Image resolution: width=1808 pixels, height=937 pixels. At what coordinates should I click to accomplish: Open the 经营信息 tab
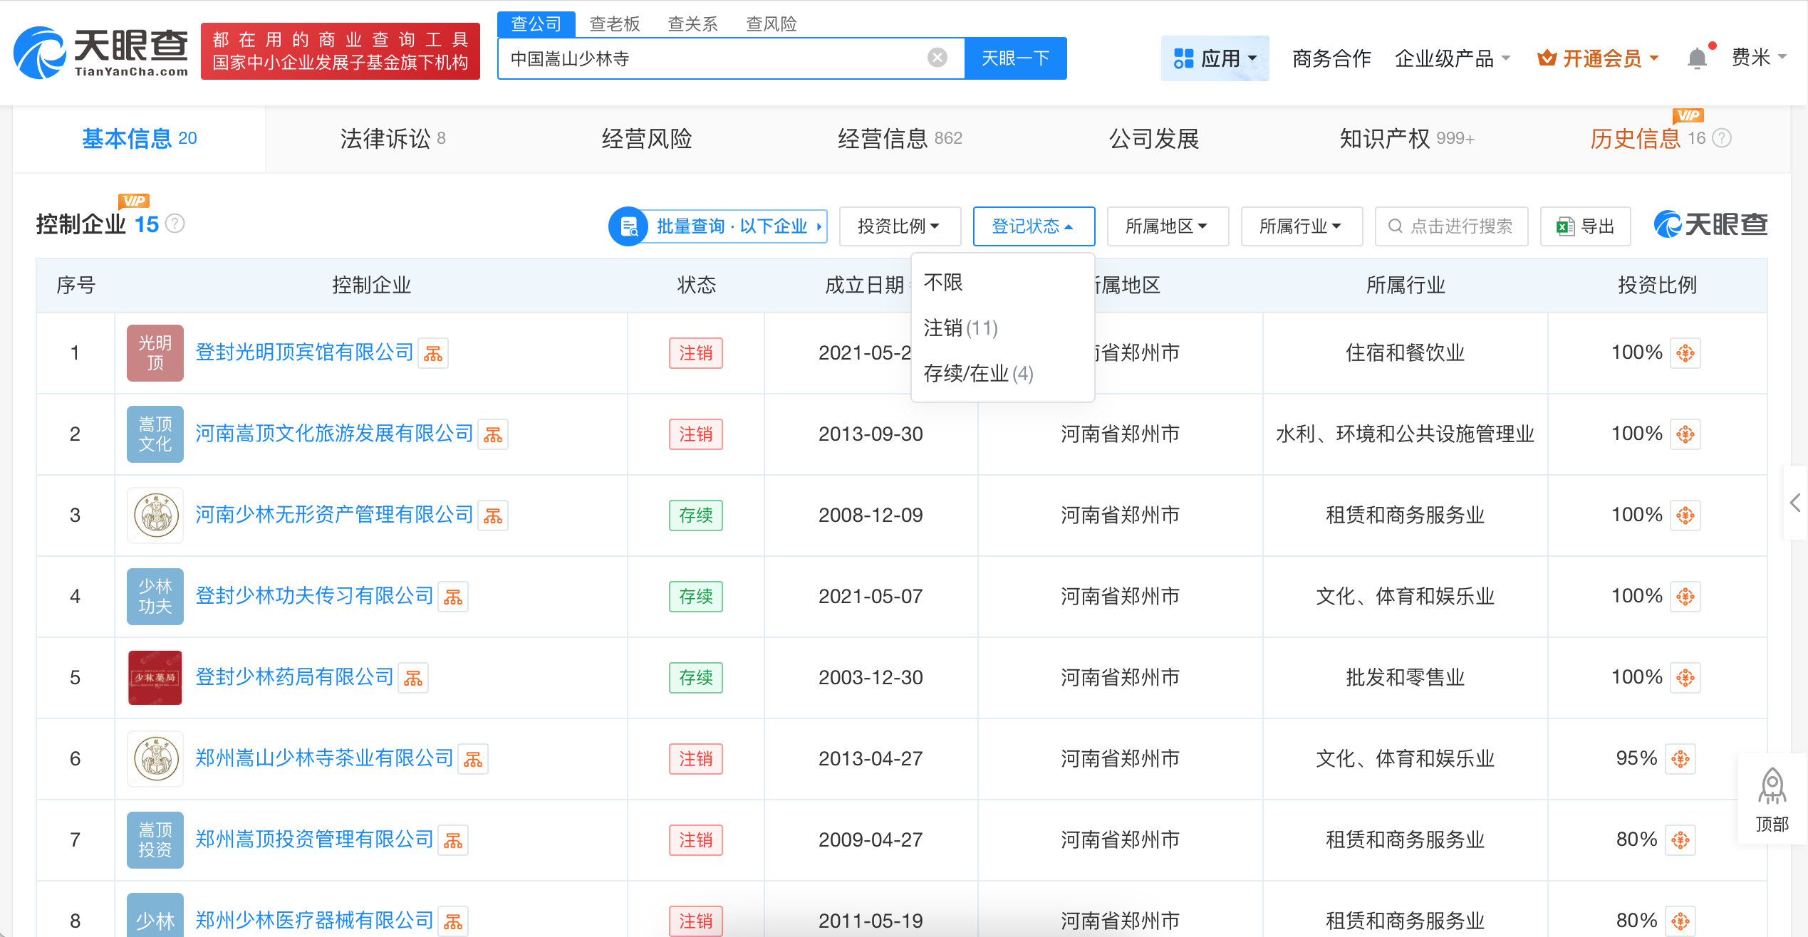point(900,139)
